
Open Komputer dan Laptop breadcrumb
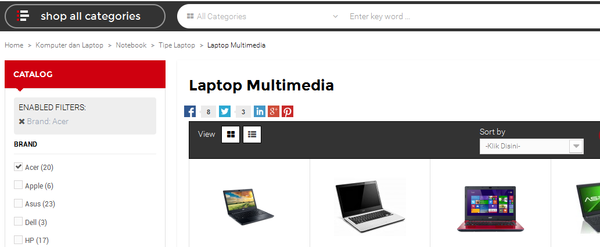[x=69, y=45]
